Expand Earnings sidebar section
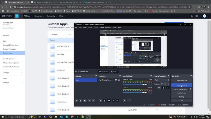 point(12,73)
